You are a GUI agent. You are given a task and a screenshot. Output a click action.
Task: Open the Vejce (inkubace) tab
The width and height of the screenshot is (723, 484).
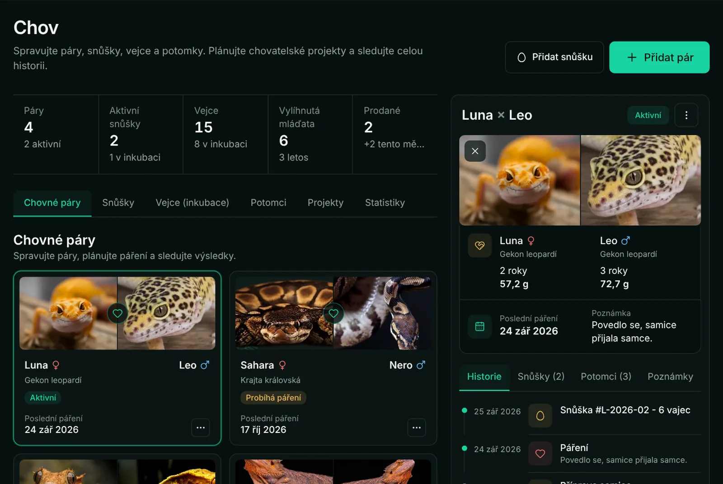coord(192,203)
